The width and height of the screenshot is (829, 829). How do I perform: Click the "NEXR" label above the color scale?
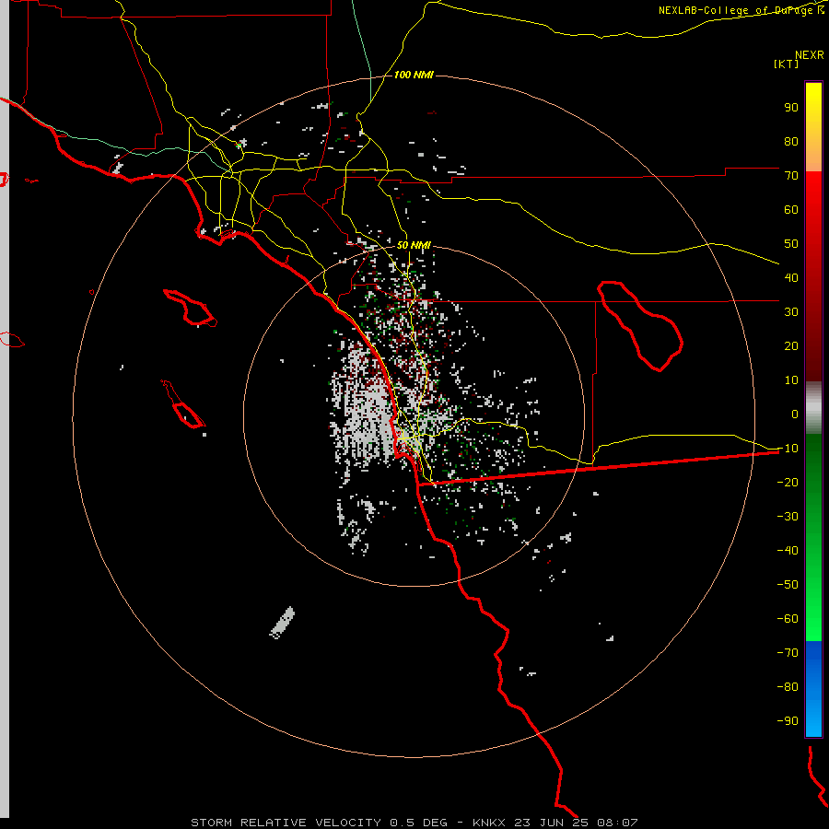(x=809, y=55)
